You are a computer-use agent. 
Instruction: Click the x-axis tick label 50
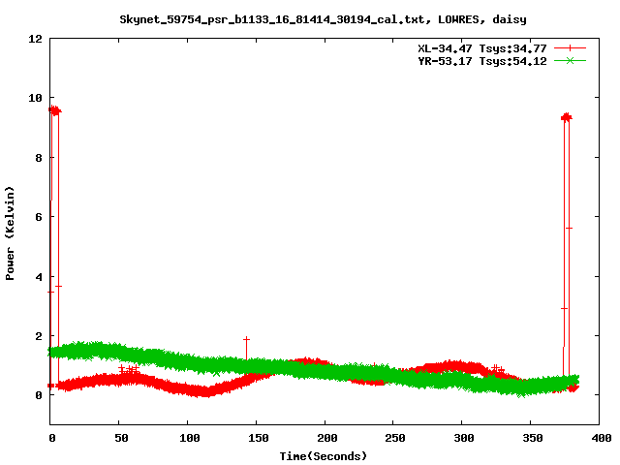[x=121, y=438]
